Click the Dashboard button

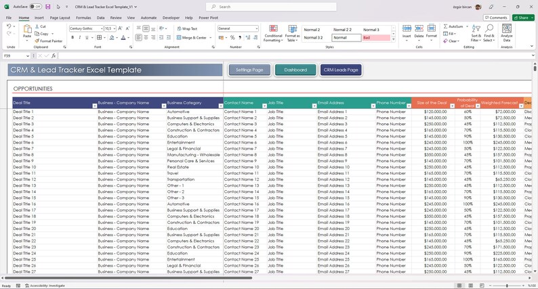pos(295,70)
